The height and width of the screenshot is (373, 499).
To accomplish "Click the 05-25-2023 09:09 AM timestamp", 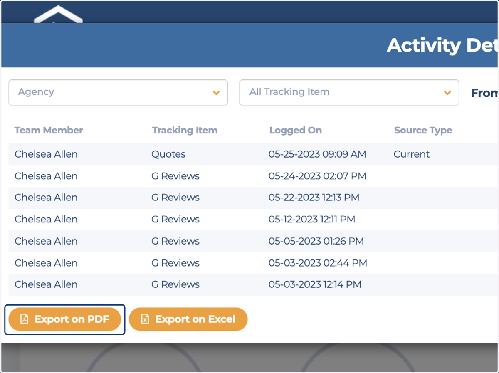I will click(317, 154).
